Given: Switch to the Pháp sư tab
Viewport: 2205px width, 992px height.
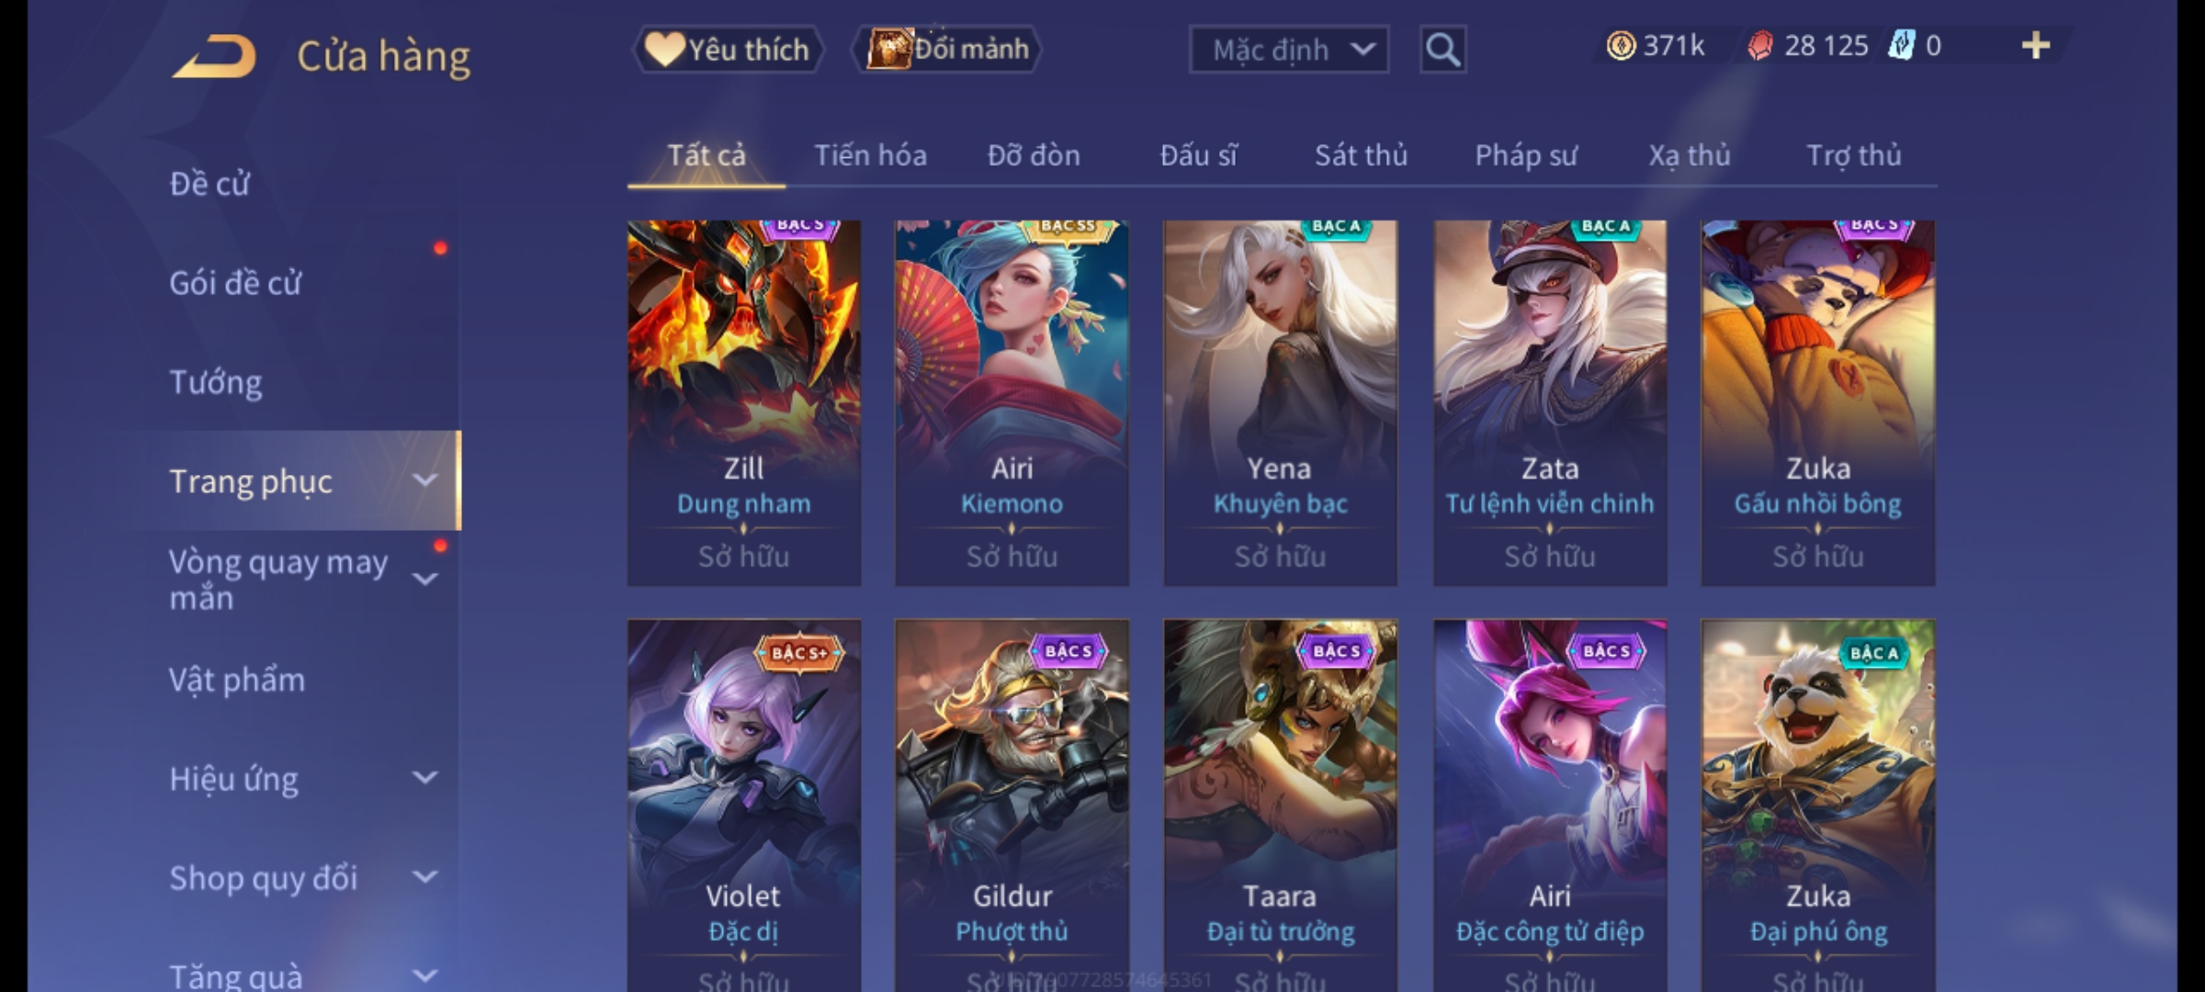Looking at the screenshot, I should (x=1526, y=155).
